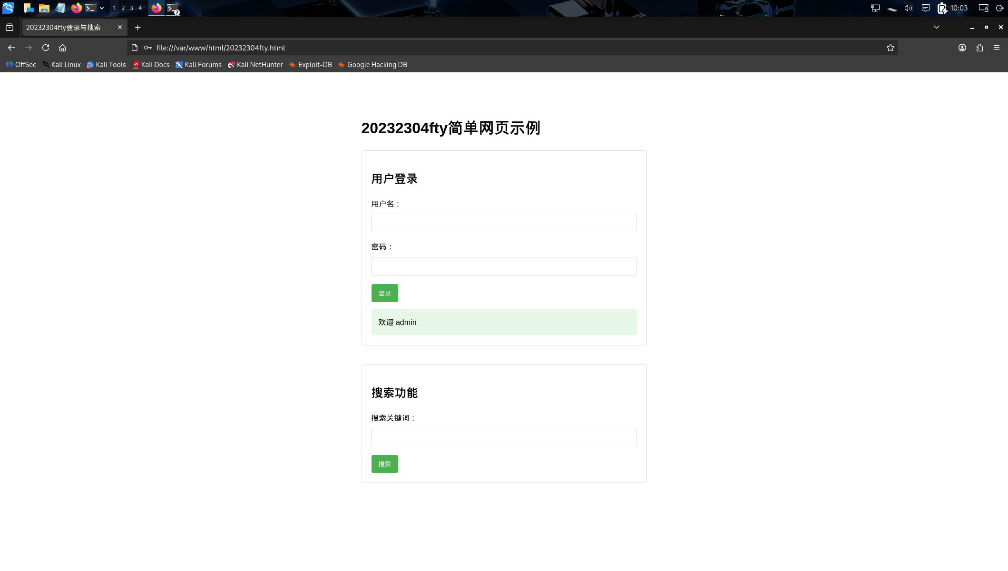Open the extensions puzzle icon
1008x571 pixels.
pyautogui.click(x=979, y=48)
